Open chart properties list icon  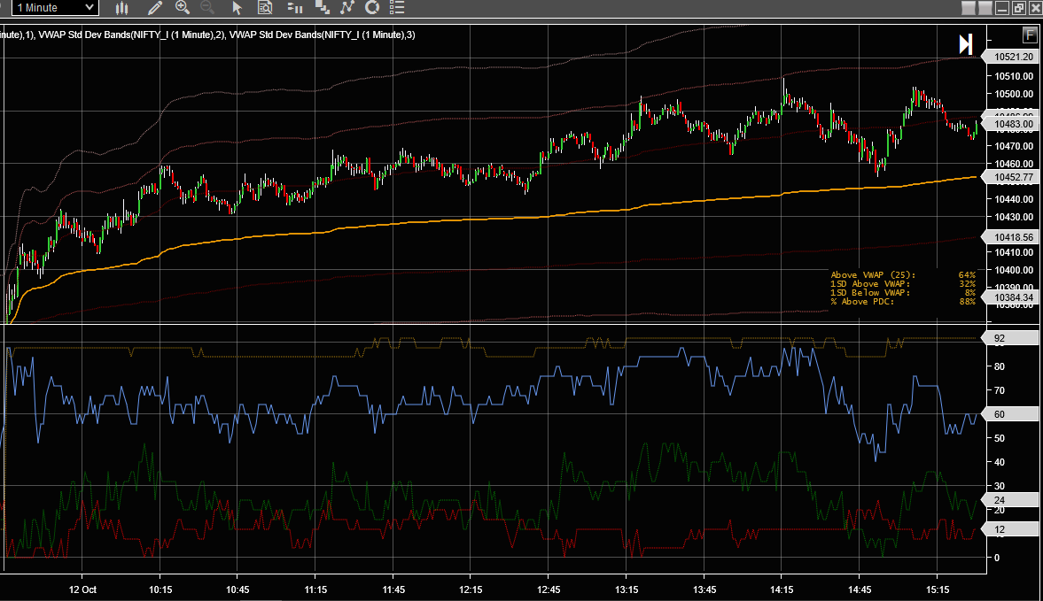tap(397, 7)
